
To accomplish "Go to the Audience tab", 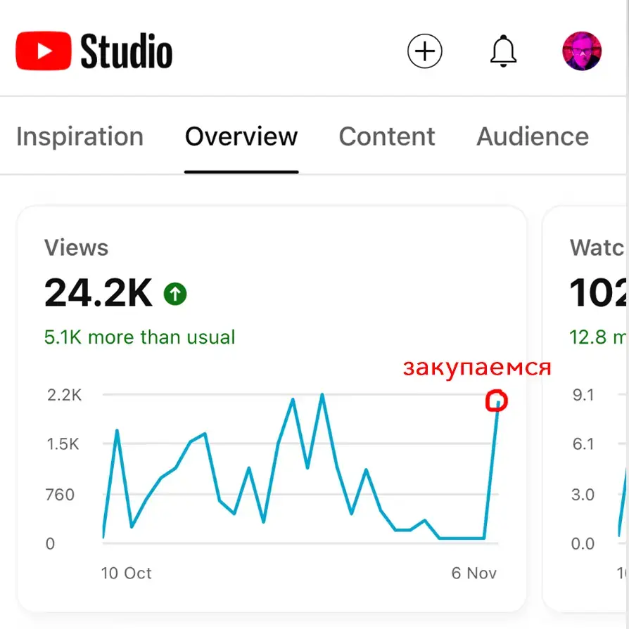I will [533, 136].
